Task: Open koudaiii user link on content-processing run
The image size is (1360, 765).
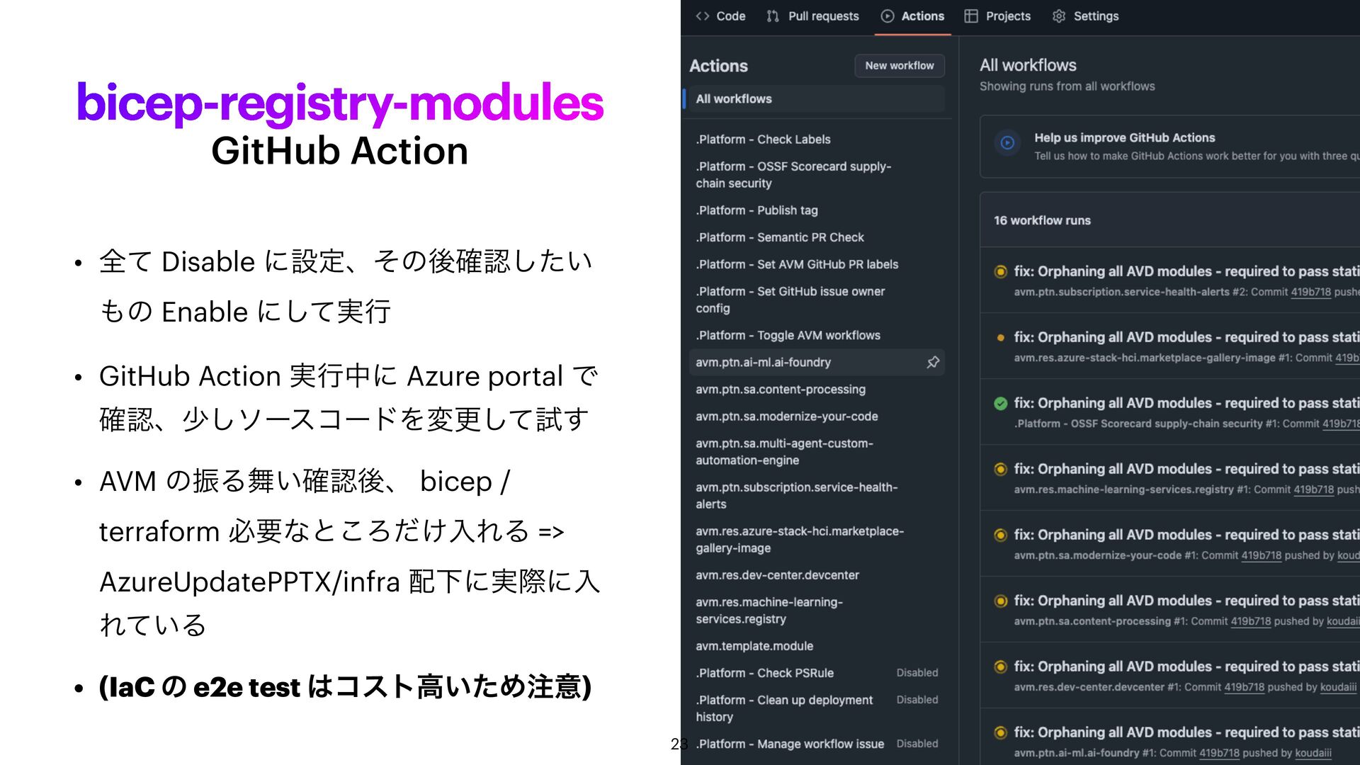Action: (1343, 621)
